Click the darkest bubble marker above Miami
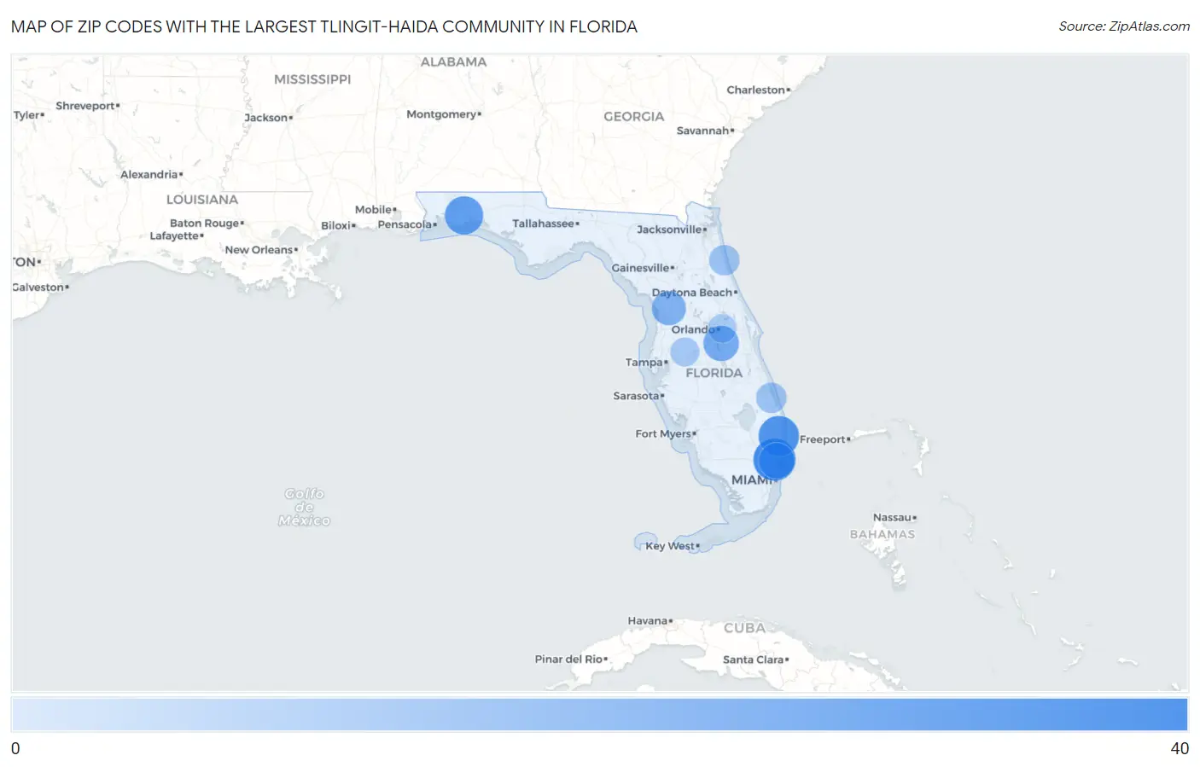 777,460
